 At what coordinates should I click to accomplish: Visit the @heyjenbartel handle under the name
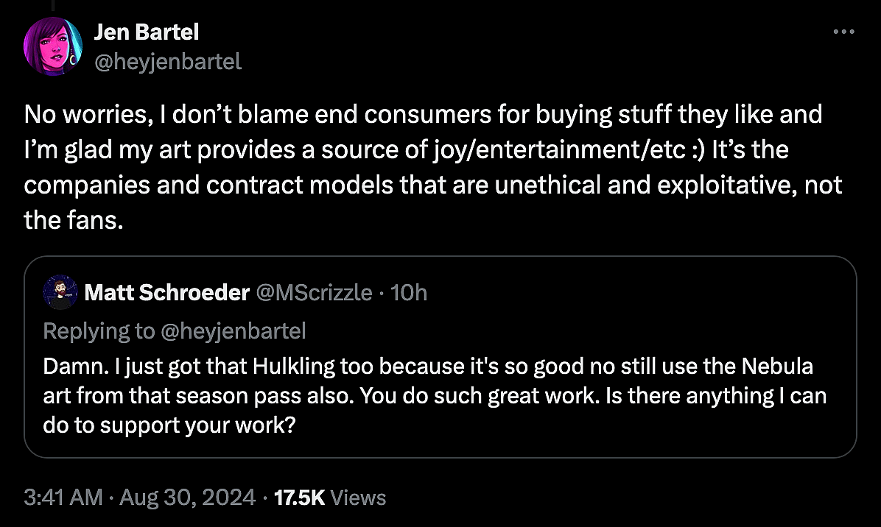coord(167,61)
